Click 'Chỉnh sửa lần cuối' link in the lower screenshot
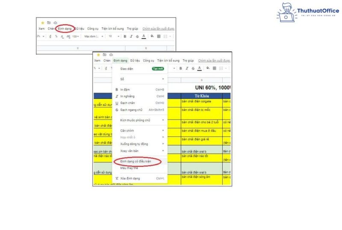Viewport: 342px width, 230px height. (x=214, y=61)
